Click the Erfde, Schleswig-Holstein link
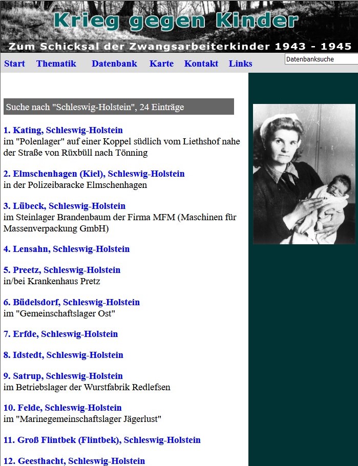This screenshot has height=466, width=358. tap(60, 334)
